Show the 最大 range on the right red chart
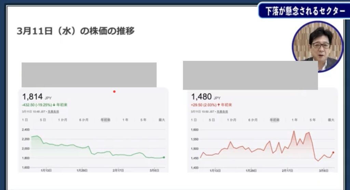This screenshot has width=350, height=190. [331, 120]
